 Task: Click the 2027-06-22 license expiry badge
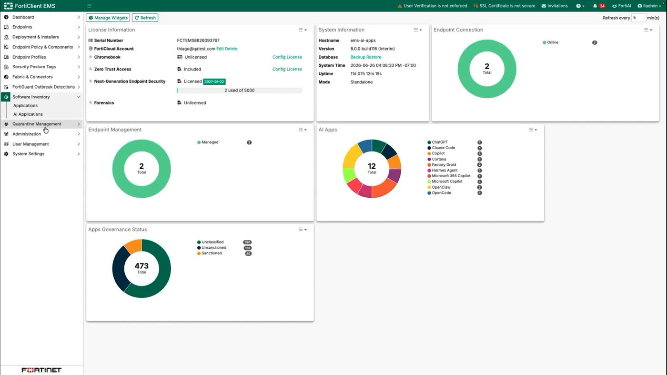[213, 81]
